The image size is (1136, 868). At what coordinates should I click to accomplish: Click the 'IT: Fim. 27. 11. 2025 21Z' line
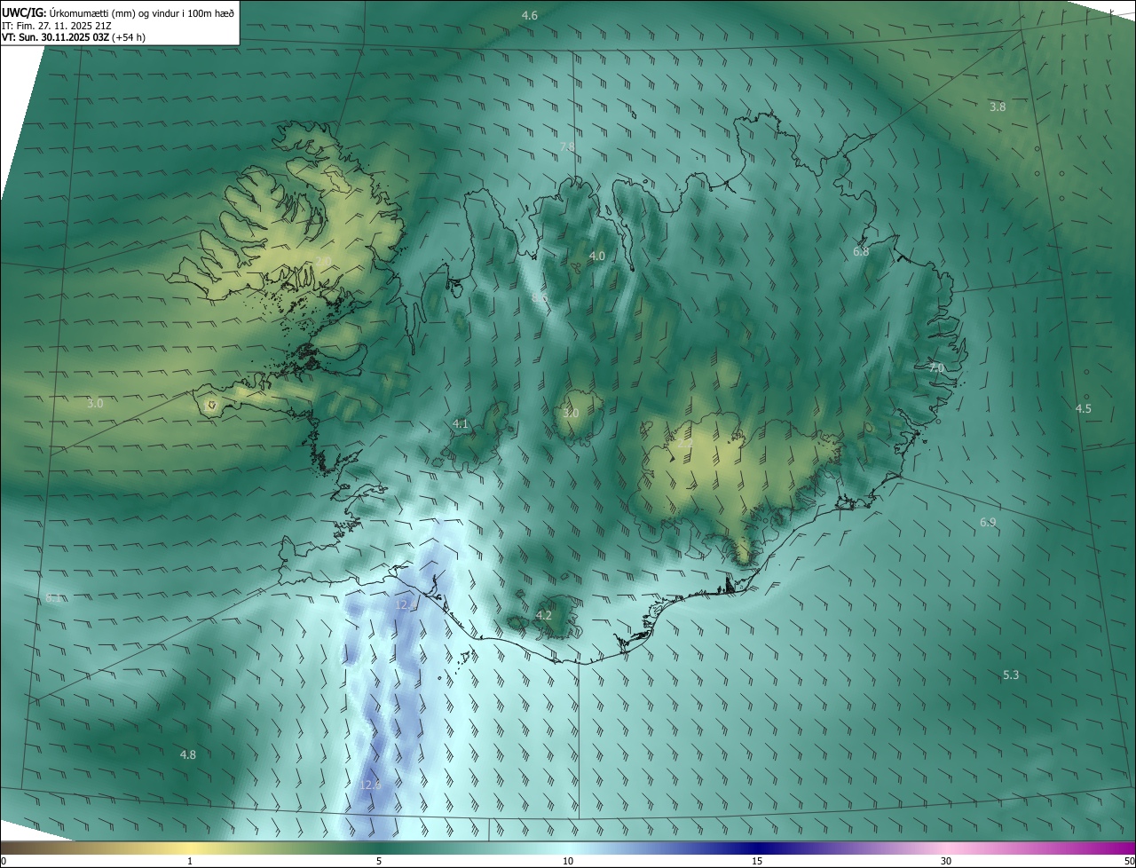57,26
